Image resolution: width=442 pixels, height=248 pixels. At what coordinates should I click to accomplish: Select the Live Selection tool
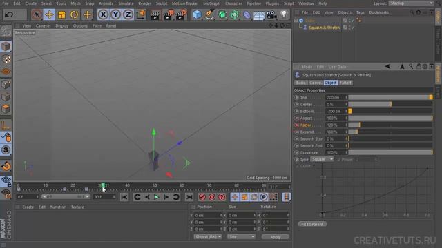point(37,14)
